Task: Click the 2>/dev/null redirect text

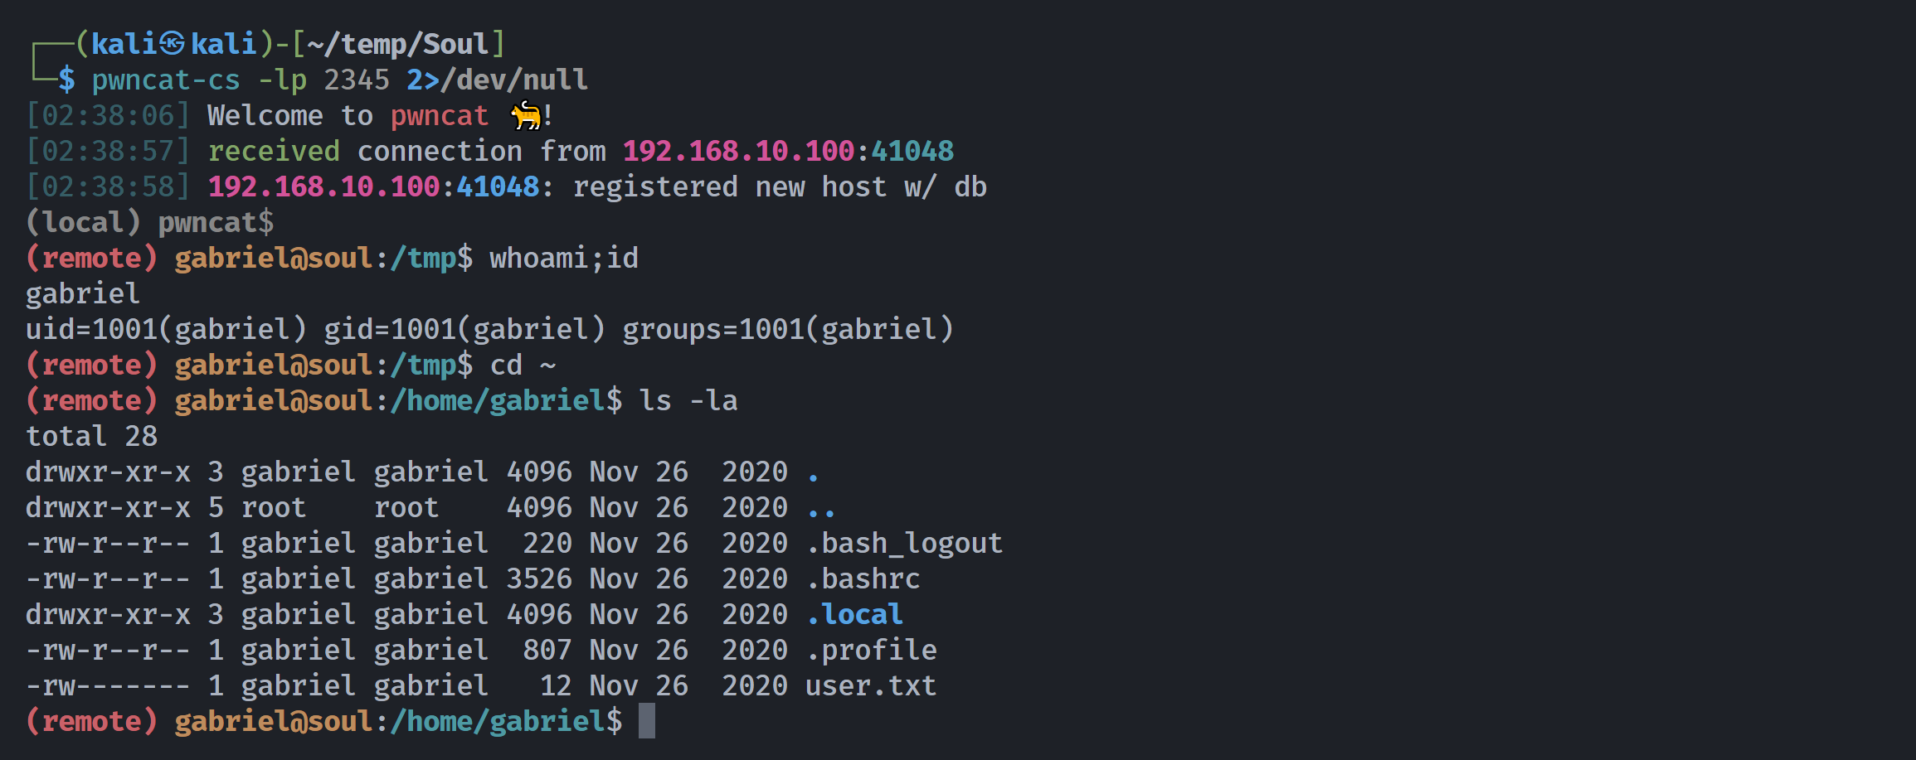Action: pyautogui.click(x=498, y=80)
